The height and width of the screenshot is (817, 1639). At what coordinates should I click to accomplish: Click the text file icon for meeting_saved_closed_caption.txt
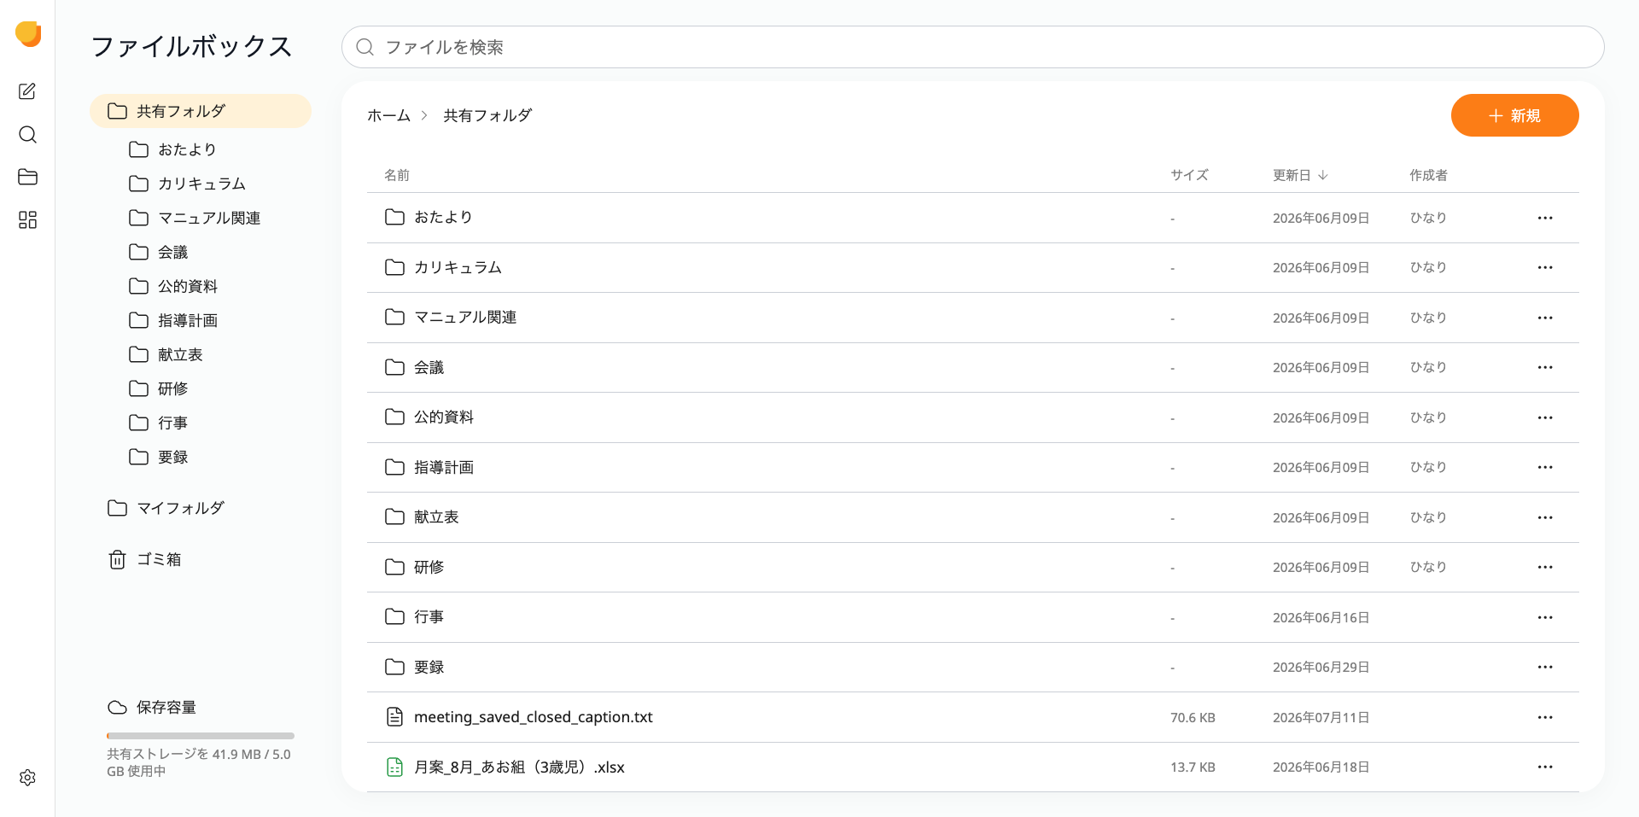pos(394,717)
